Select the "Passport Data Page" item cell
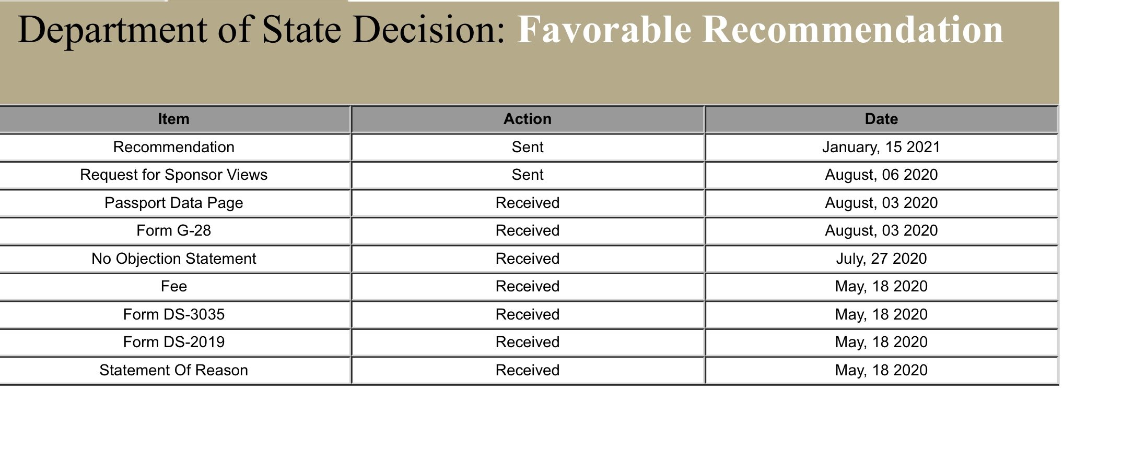Viewport: 1122px width, 465px height. click(173, 203)
